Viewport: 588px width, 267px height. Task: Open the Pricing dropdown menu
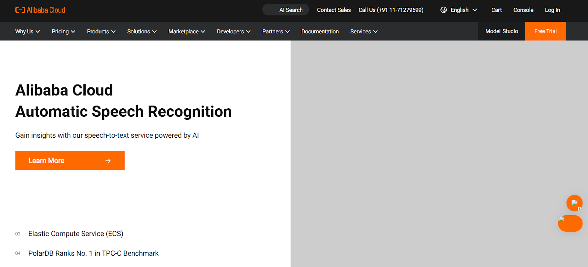pyautogui.click(x=64, y=32)
